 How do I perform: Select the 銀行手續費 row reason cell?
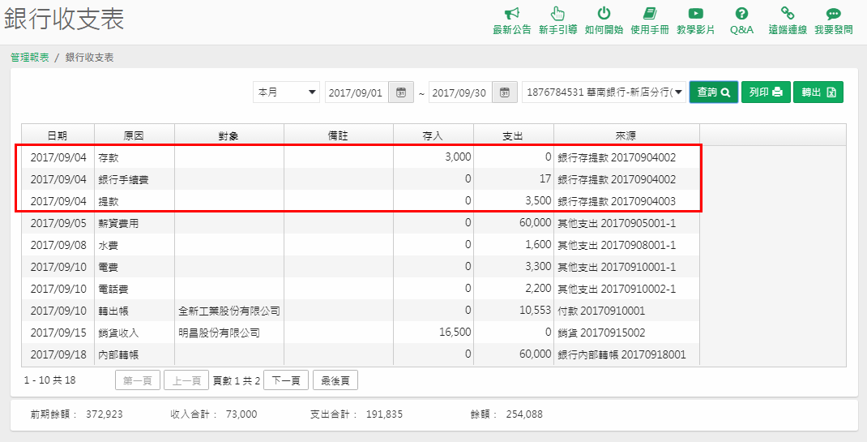point(135,179)
